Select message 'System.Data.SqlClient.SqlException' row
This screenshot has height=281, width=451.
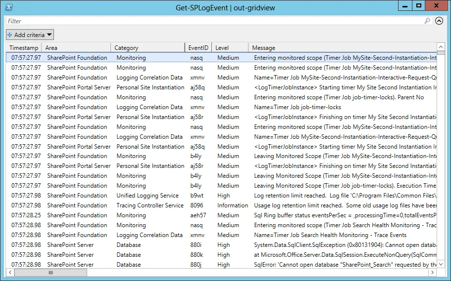[x=345, y=245]
